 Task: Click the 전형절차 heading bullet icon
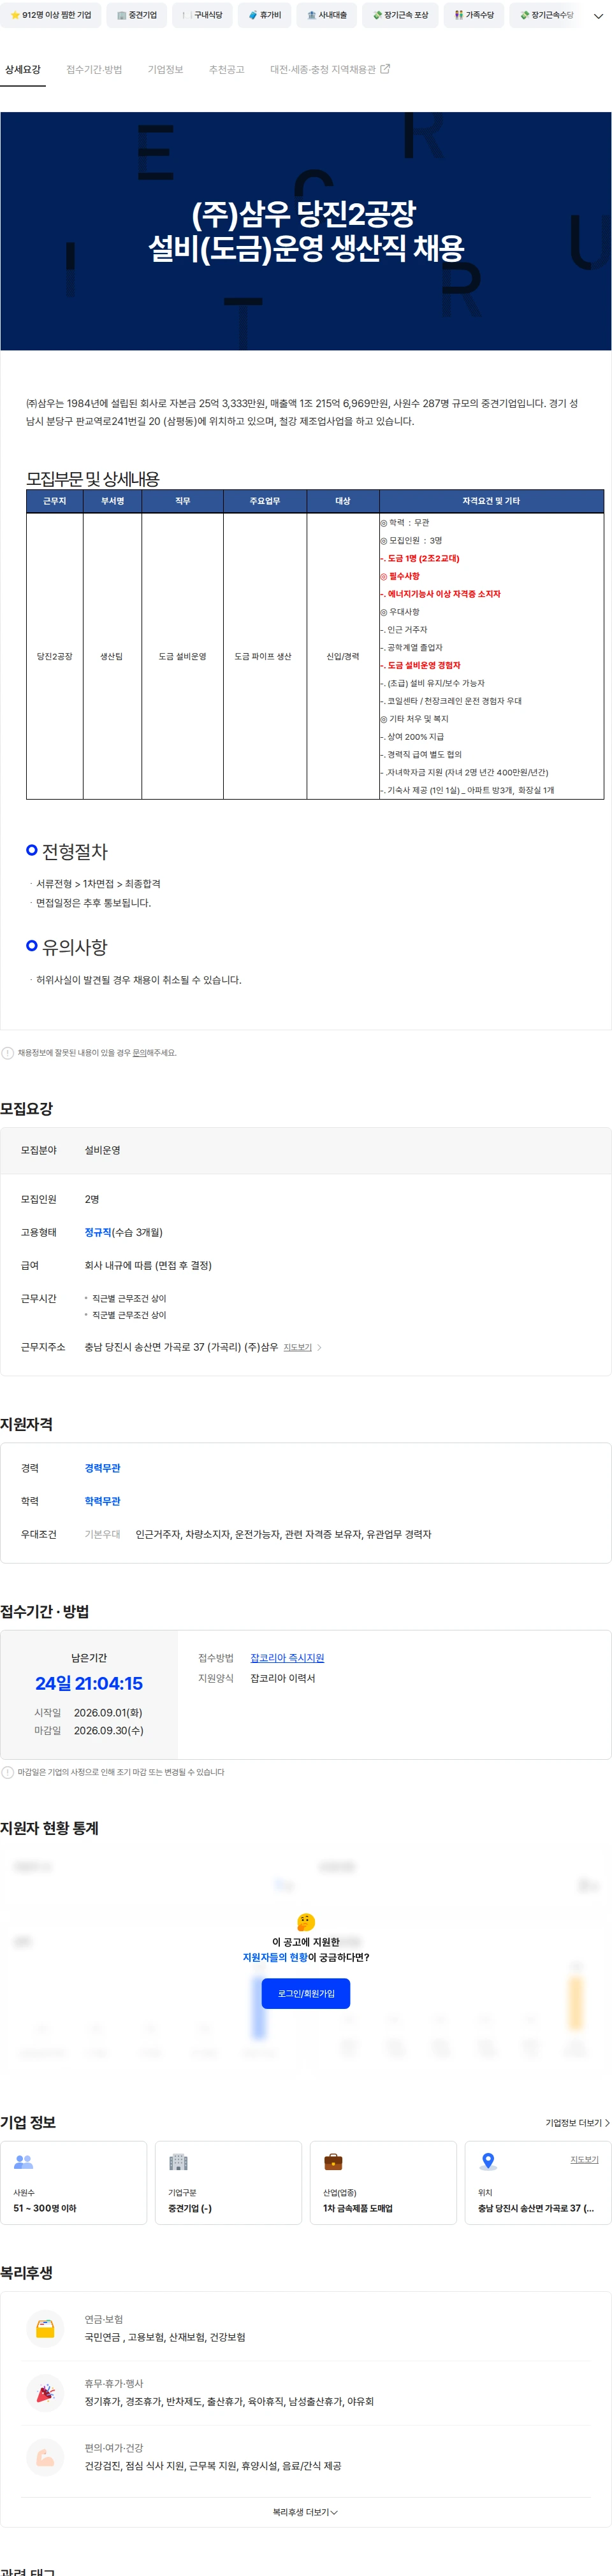32,850
